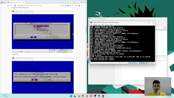Click the first icon in the VM status bar
174x98 pixels.
[129, 63]
